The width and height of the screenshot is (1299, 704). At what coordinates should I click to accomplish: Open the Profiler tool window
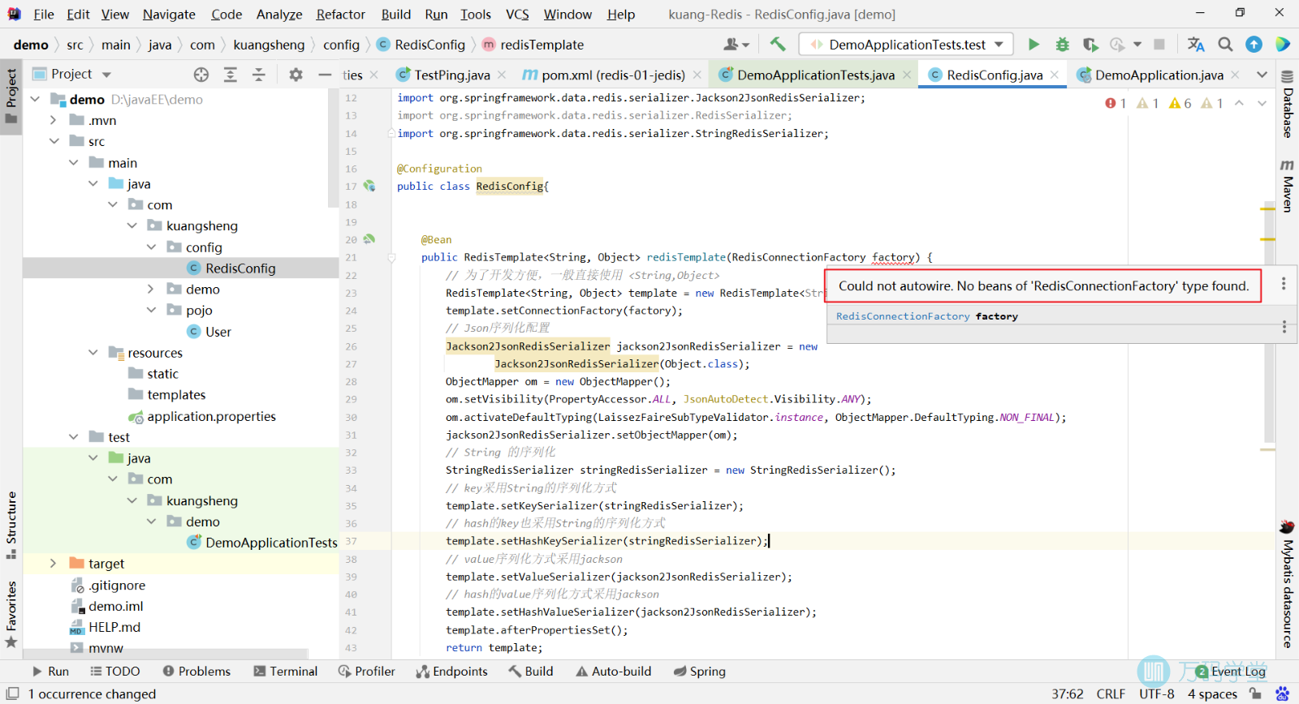[x=367, y=671]
